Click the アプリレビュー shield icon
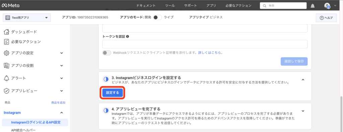 click(x=7, y=91)
